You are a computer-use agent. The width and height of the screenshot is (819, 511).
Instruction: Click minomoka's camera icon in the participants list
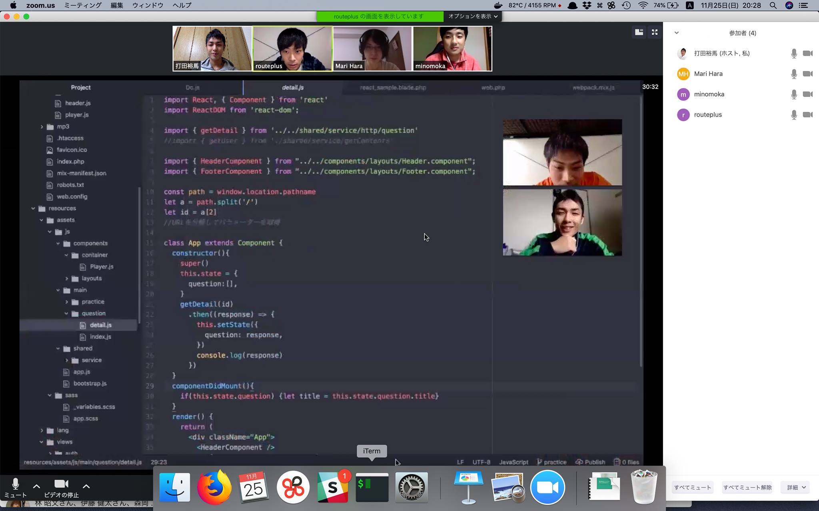point(808,94)
